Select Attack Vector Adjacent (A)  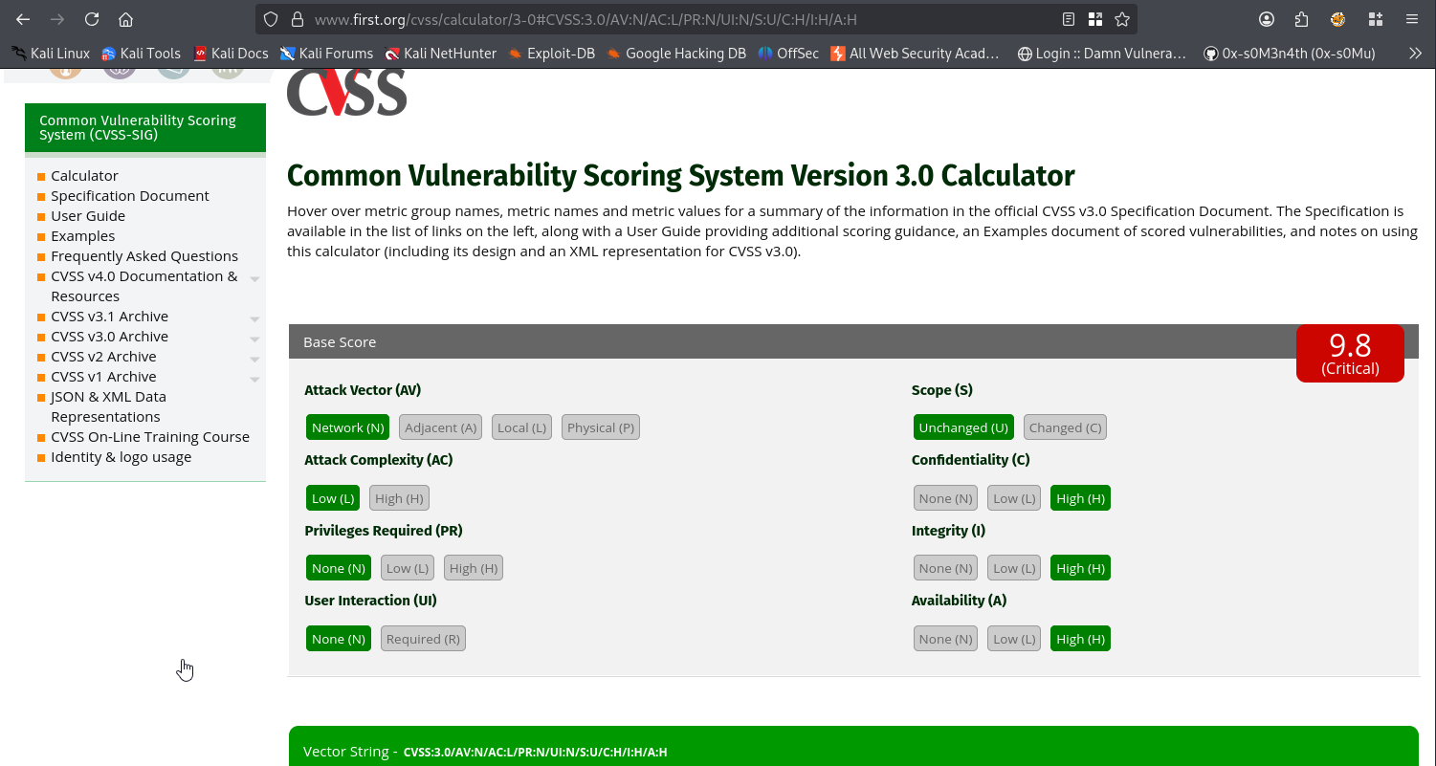click(x=440, y=427)
